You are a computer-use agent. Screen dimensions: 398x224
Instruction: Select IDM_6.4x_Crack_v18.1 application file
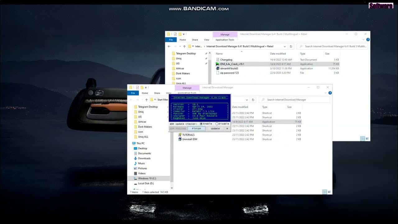coord(232,64)
